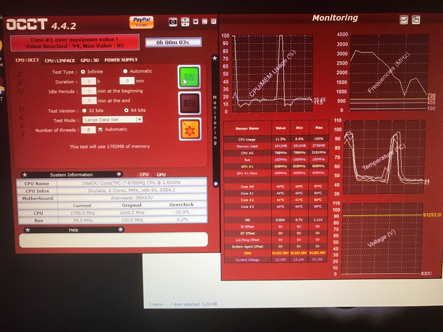Click the Core #1 over maximum value warning
443x332 pixels.
tap(75, 43)
